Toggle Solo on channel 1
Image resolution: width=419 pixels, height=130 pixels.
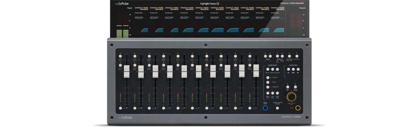[120, 56]
